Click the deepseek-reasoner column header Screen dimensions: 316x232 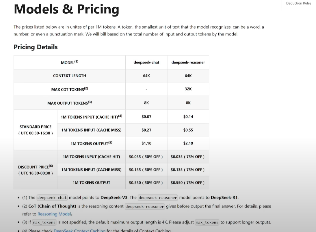point(188,62)
